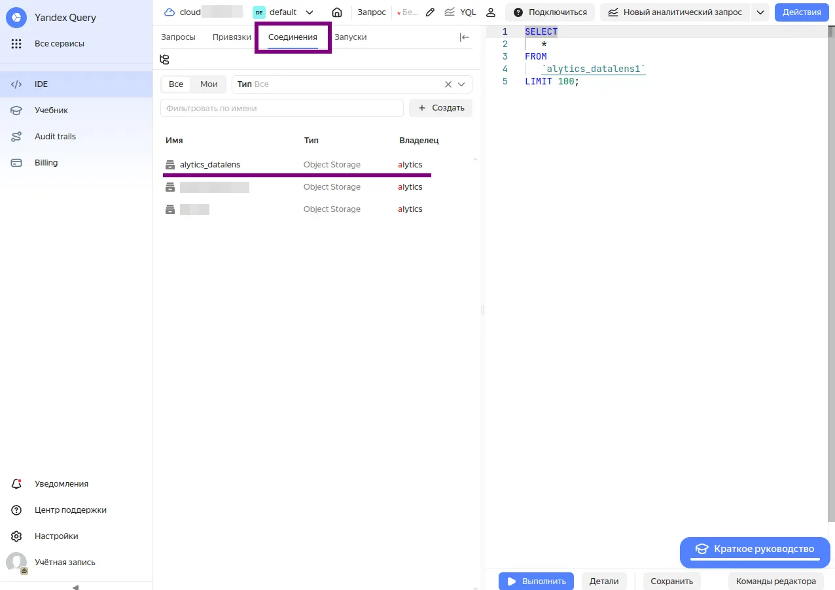Clear the Тип filter with X

click(448, 84)
